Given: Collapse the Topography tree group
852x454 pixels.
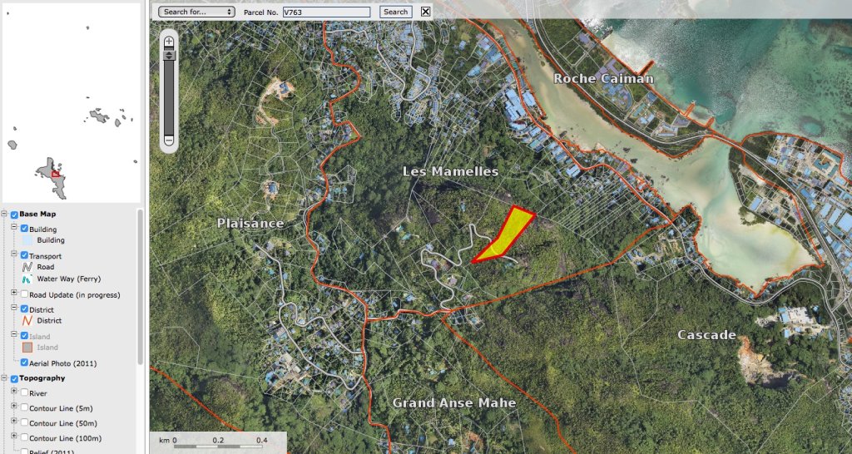Looking at the screenshot, I should 5,378.
